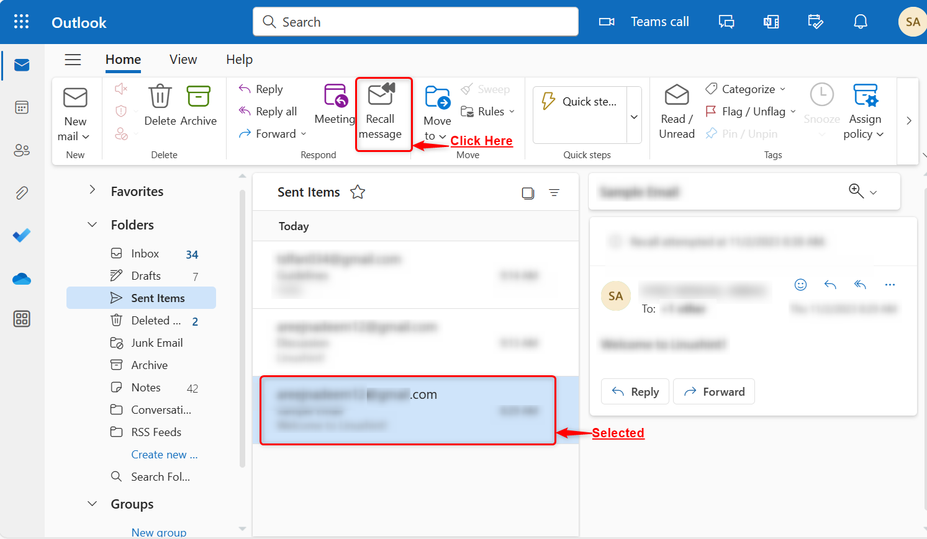Click the Reply button below the message
This screenshot has width=927, height=539.
coord(635,391)
